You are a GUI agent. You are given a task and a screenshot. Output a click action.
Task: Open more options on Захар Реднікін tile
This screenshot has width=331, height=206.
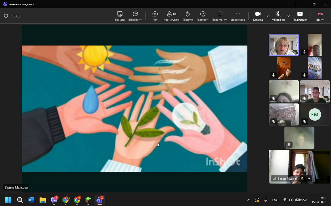tap(308, 178)
